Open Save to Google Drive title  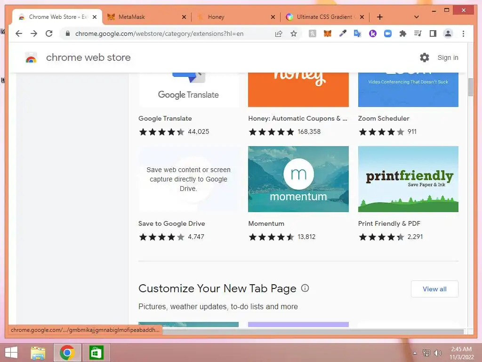pos(171,223)
